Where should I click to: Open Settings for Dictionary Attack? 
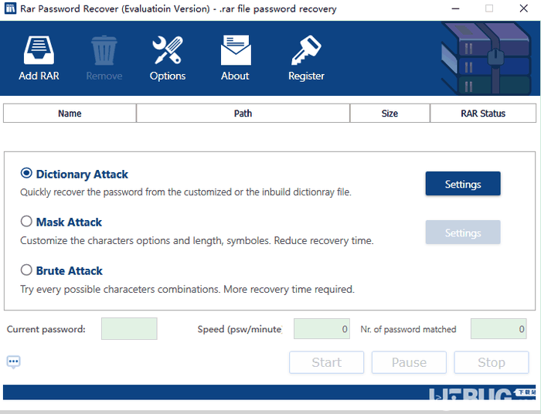coord(463,184)
